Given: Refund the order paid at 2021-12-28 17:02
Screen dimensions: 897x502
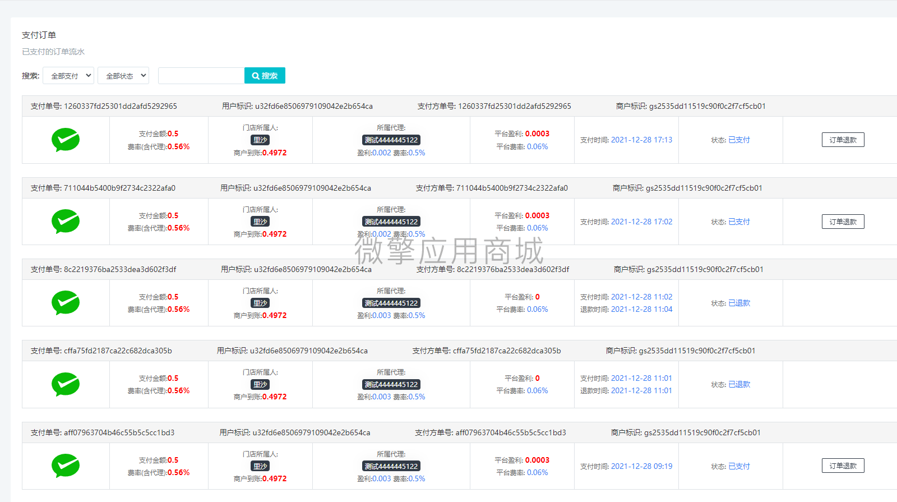Looking at the screenshot, I should (843, 222).
